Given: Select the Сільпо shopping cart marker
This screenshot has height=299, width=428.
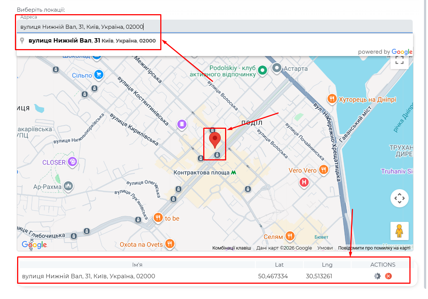Looking at the screenshot, I should [x=98, y=75].
